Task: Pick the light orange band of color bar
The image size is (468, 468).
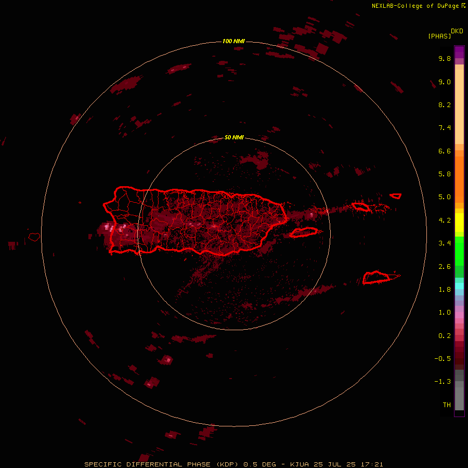Action: [x=459, y=107]
